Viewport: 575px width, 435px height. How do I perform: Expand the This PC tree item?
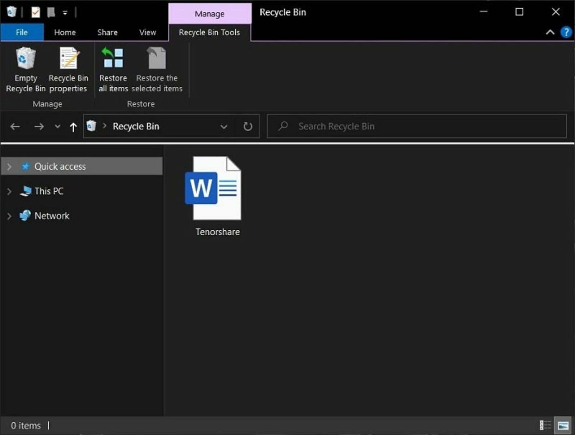point(9,191)
